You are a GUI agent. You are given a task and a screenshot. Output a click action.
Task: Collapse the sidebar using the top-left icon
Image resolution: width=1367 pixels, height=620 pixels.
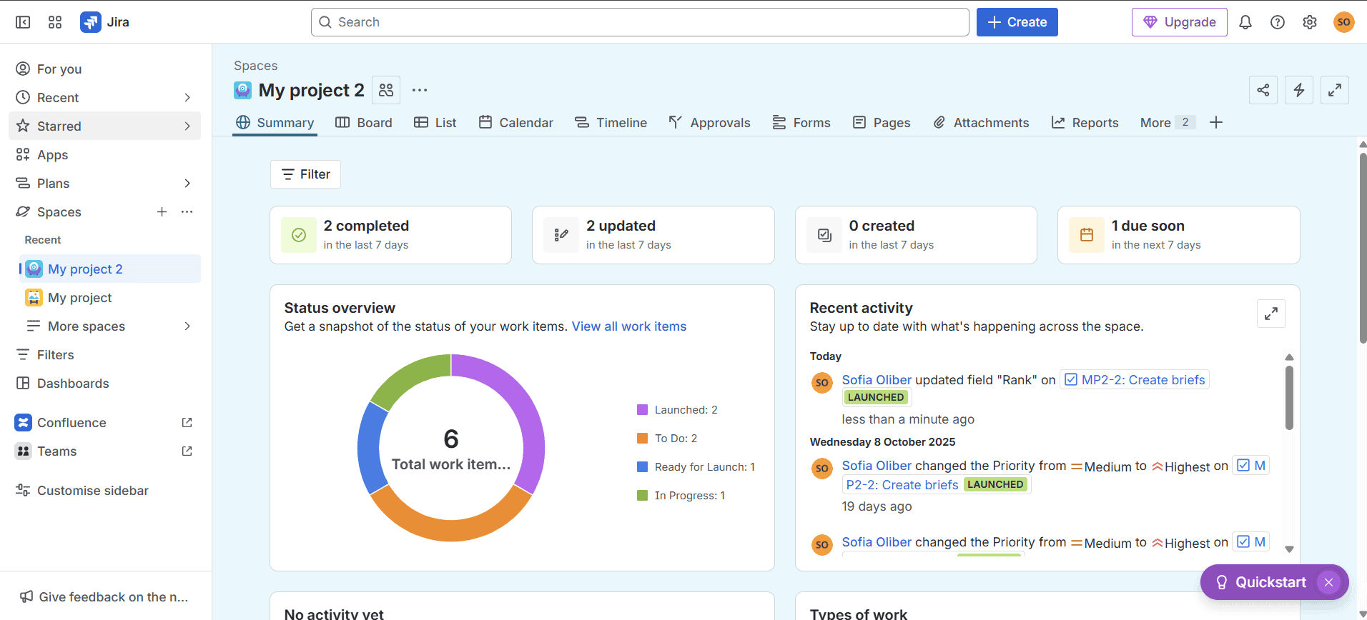pos(23,22)
